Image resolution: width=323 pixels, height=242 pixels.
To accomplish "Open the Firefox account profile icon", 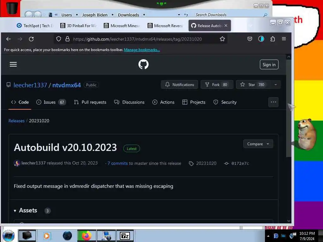I will click(x=261, y=39).
